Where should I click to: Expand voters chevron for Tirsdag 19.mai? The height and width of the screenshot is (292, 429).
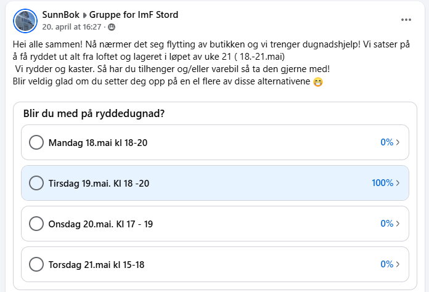[x=398, y=183]
